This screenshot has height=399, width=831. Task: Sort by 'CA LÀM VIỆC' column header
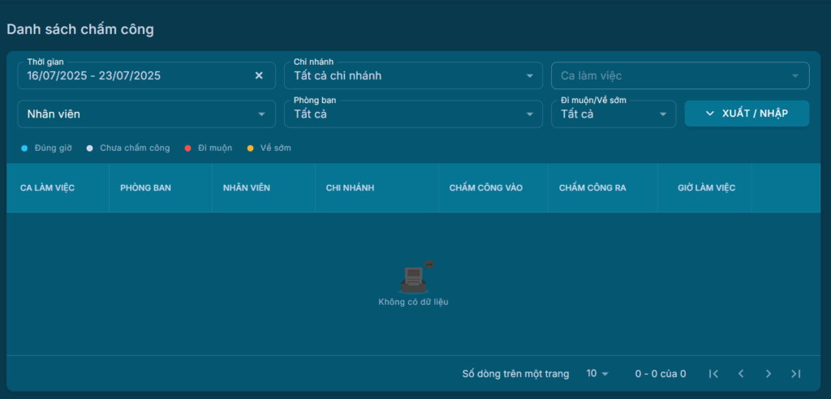pyautogui.click(x=47, y=188)
